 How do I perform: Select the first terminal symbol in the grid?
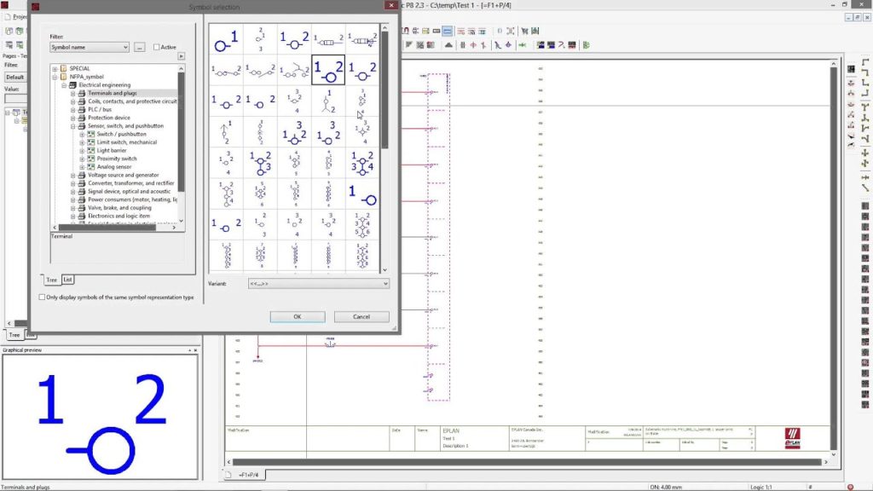(x=226, y=38)
